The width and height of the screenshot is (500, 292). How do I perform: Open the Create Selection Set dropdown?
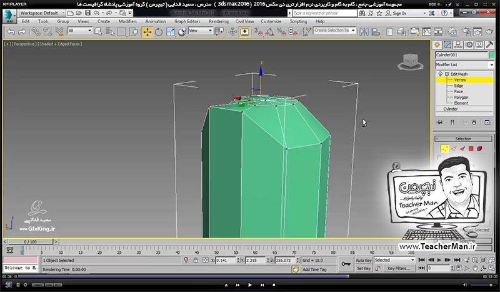pos(334,30)
